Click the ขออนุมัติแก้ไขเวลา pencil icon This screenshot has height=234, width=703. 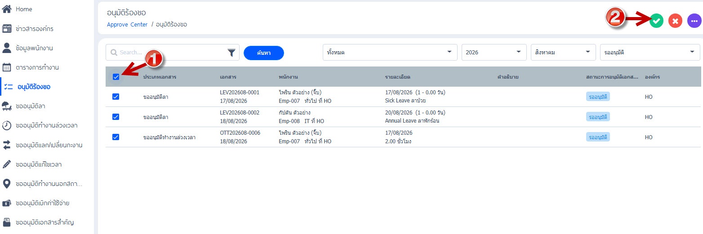tap(7, 164)
